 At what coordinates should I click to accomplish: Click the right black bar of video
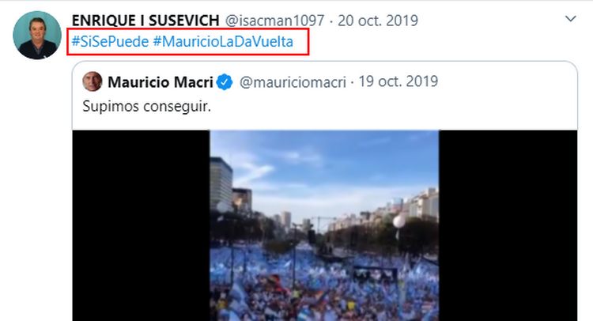[508, 225]
